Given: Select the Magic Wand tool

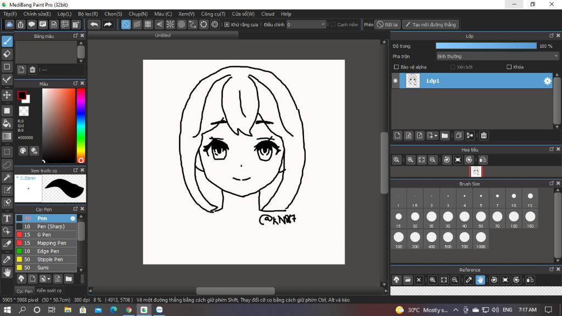Looking at the screenshot, I should 7,177.
